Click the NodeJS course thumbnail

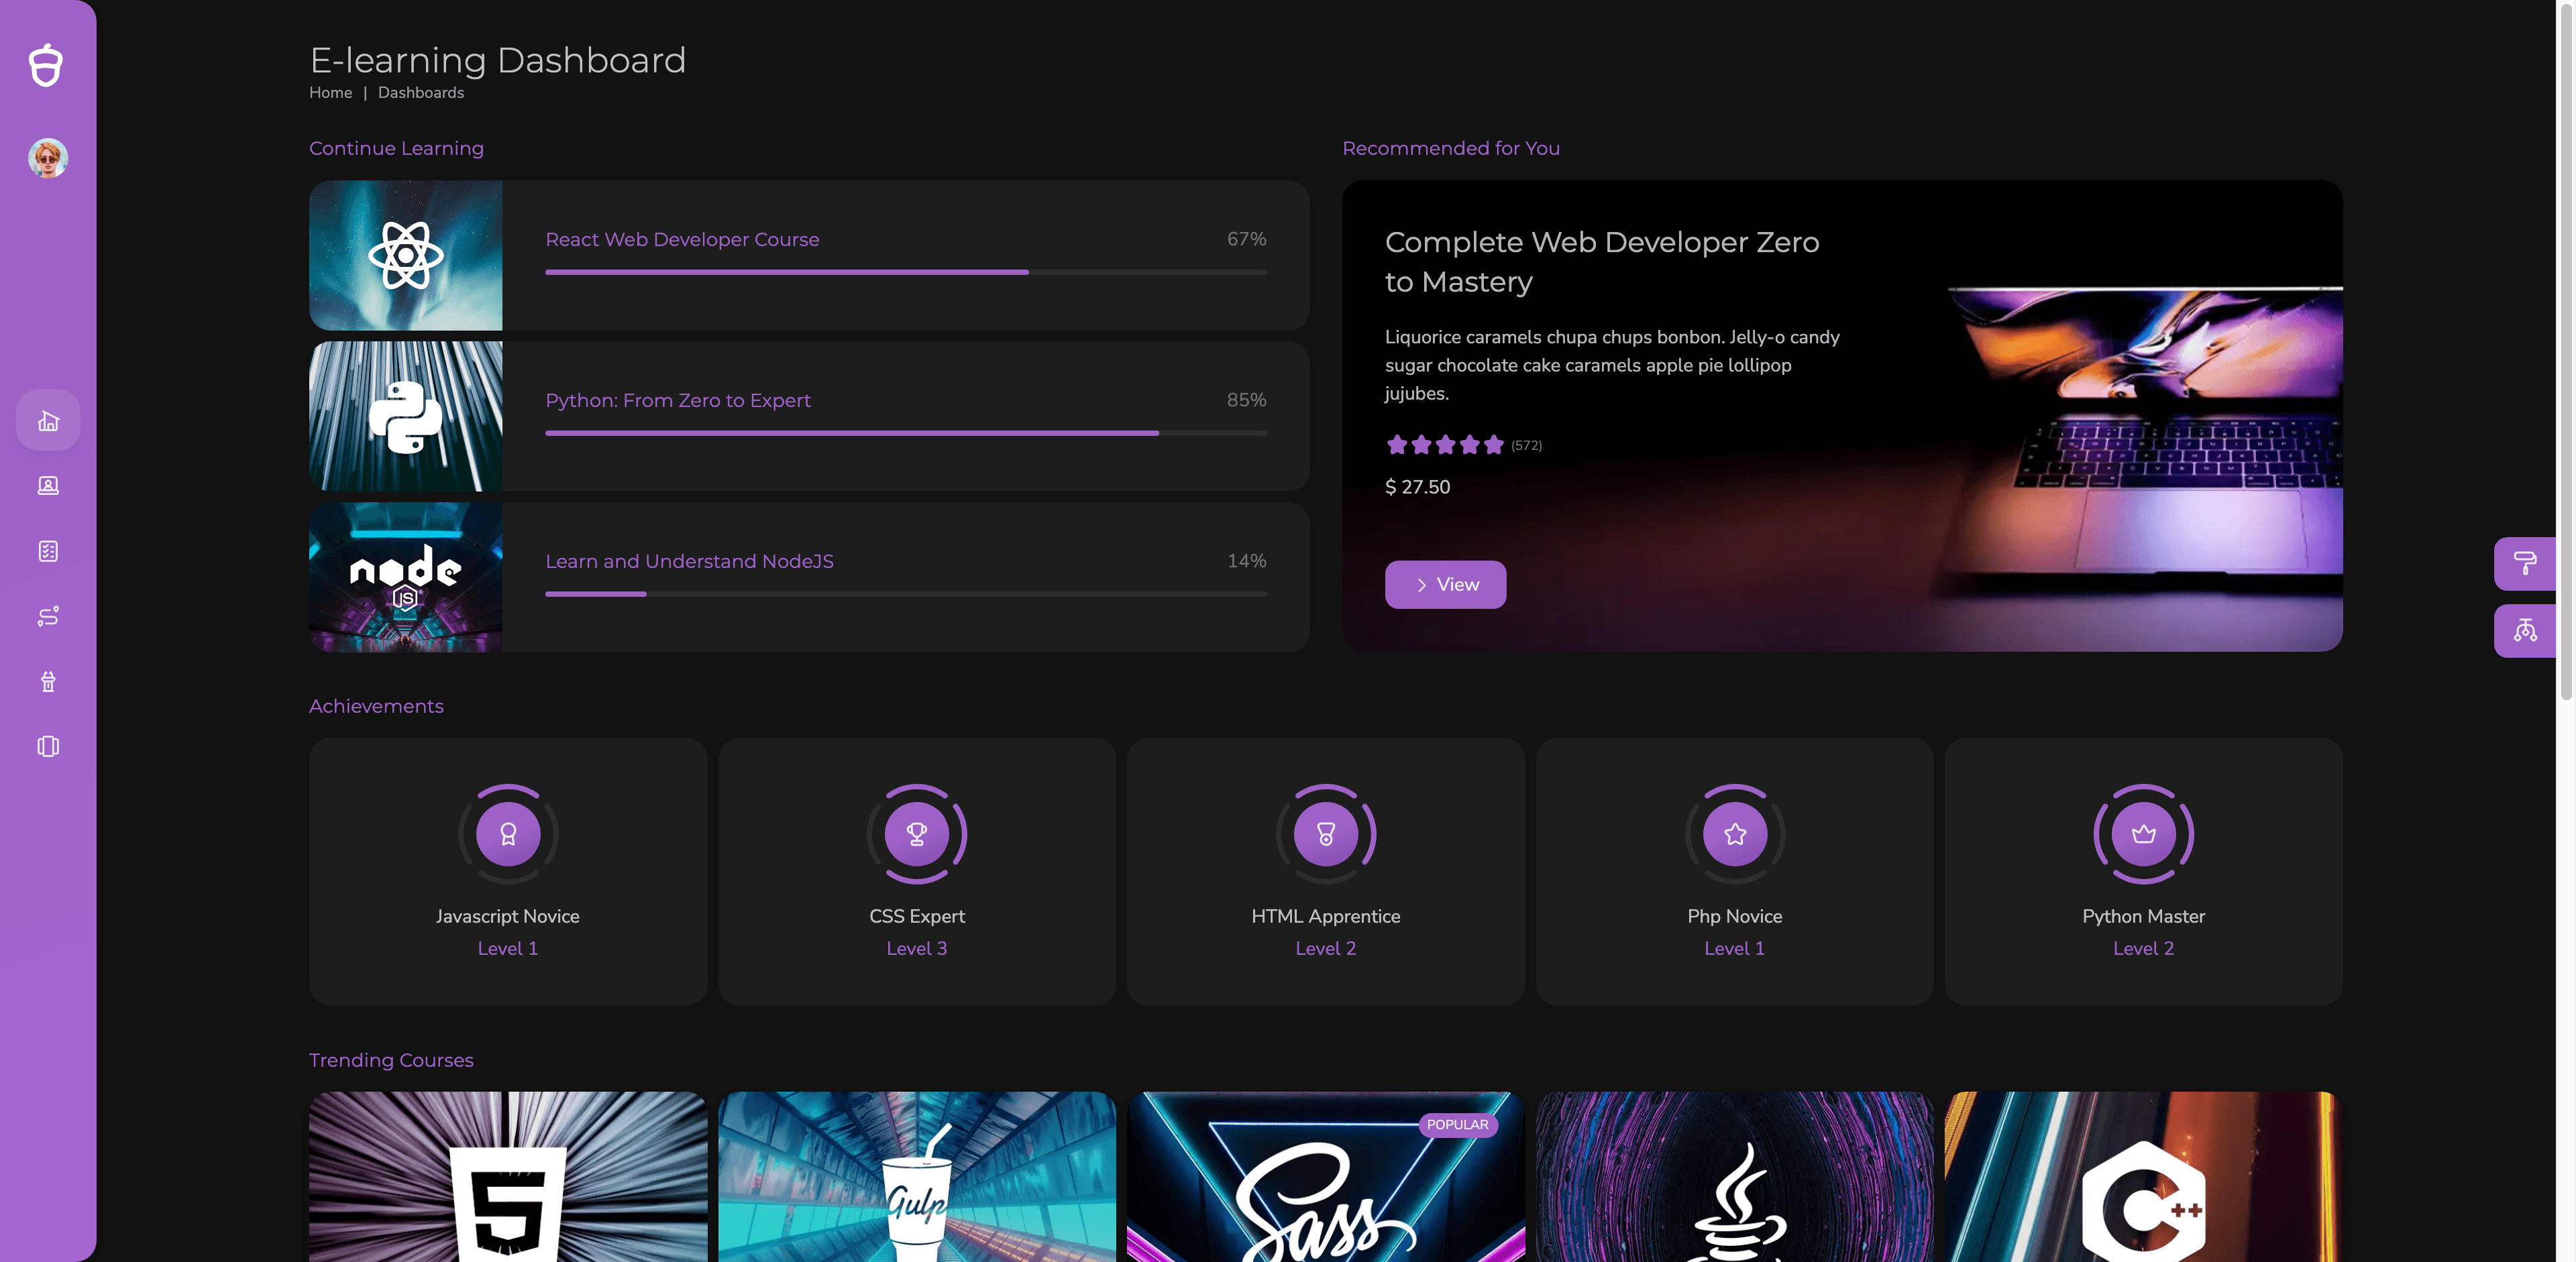click(405, 577)
